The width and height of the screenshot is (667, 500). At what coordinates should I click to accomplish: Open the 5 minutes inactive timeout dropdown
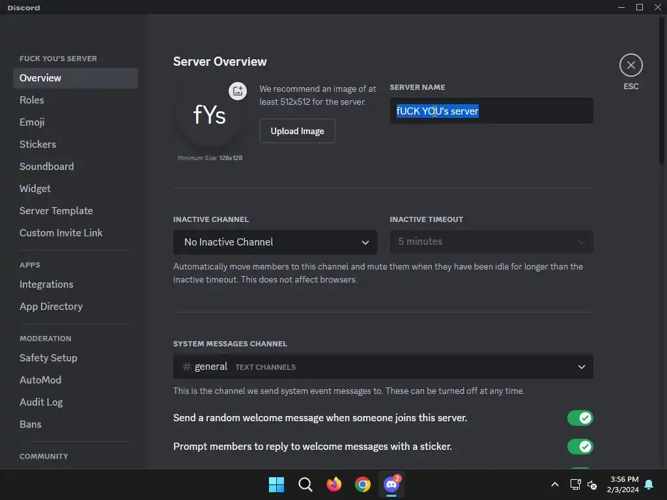click(x=491, y=242)
